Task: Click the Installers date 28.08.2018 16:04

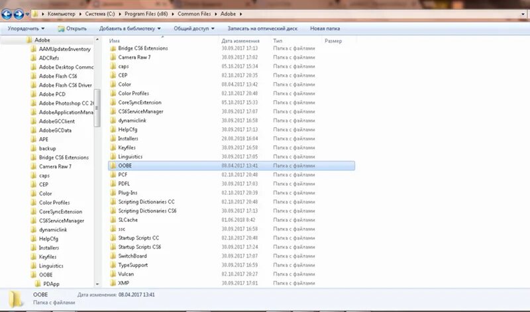Action: [x=240, y=138]
